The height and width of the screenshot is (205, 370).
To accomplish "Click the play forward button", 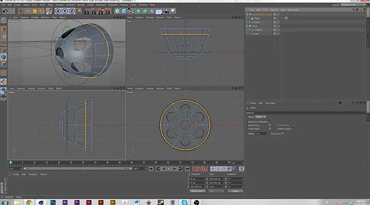I will (x=169, y=169).
